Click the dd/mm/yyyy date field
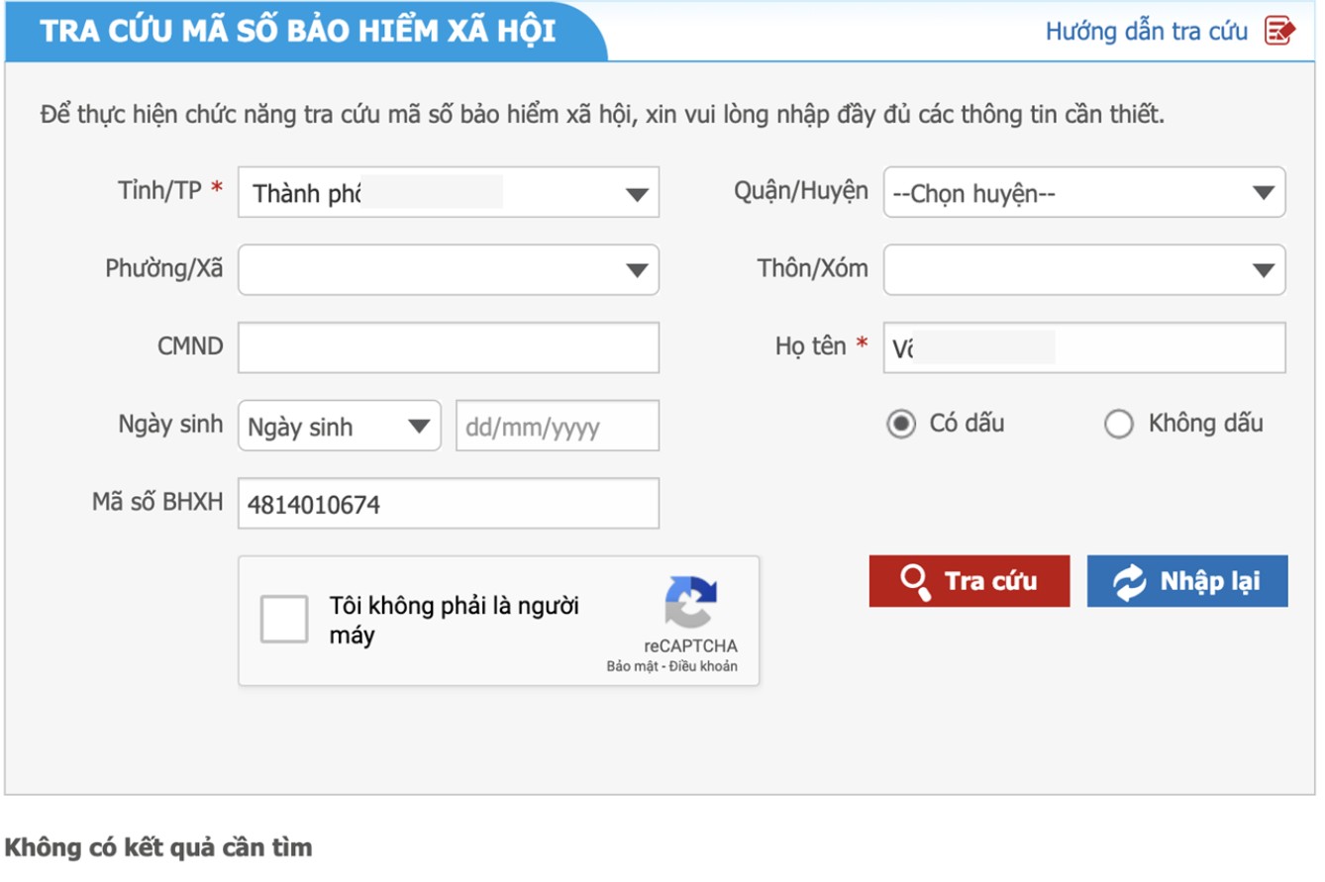The width and height of the screenshot is (1325, 882). [x=558, y=426]
